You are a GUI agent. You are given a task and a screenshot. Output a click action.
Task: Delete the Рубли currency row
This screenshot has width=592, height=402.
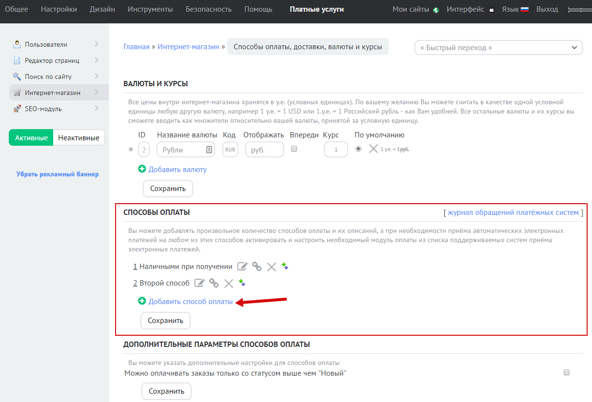(x=373, y=149)
